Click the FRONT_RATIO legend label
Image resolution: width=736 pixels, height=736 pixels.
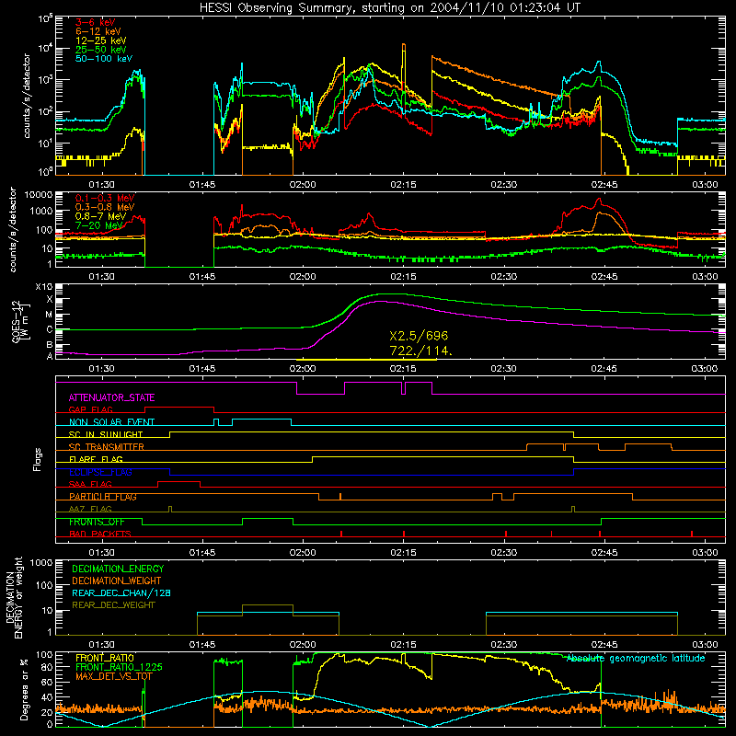coord(105,658)
